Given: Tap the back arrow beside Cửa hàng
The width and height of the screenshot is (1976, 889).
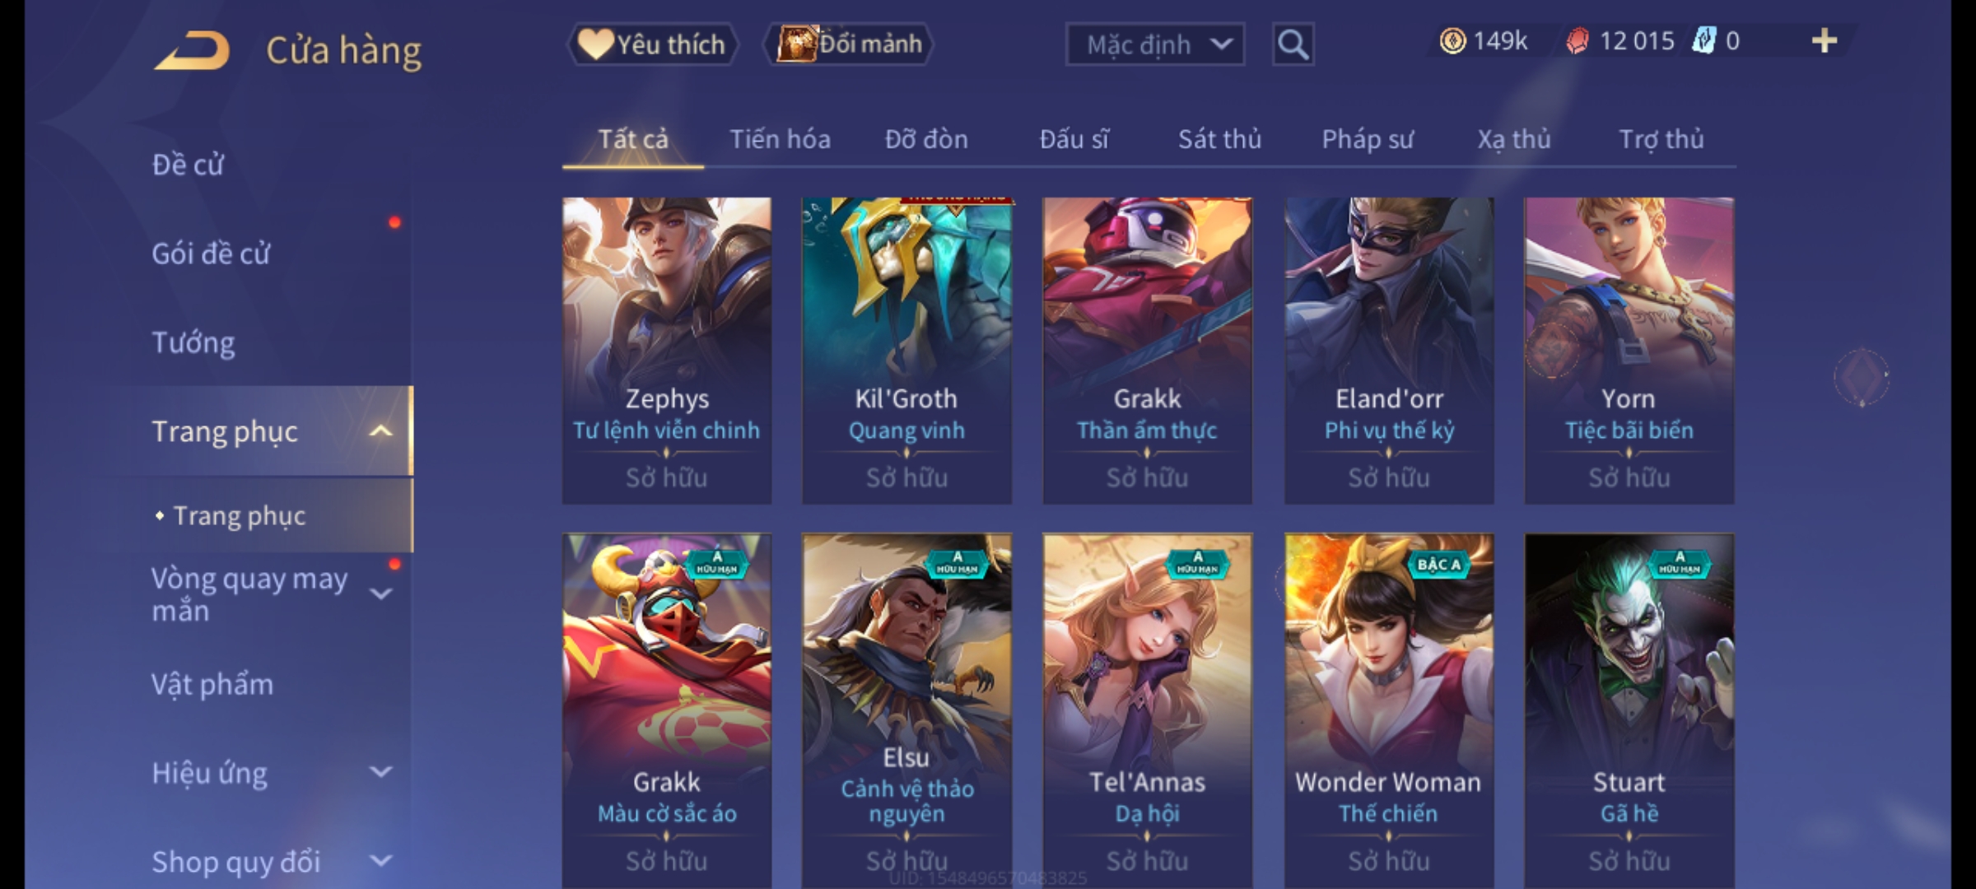Looking at the screenshot, I should (193, 50).
